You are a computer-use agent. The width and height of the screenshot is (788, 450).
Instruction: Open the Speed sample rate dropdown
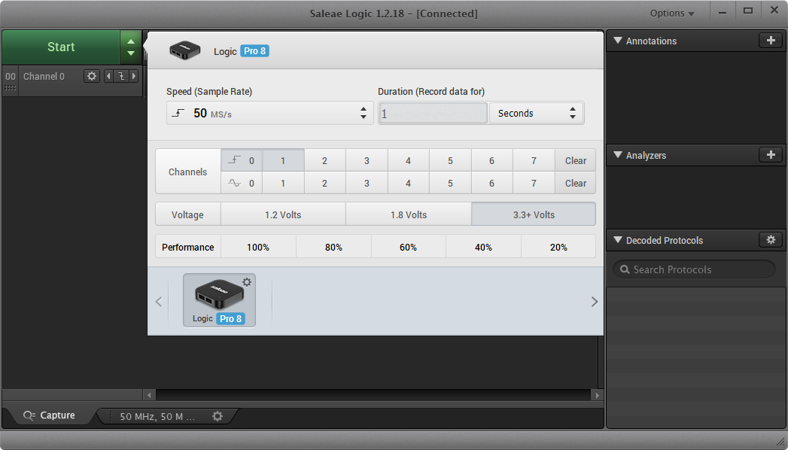coord(269,113)
